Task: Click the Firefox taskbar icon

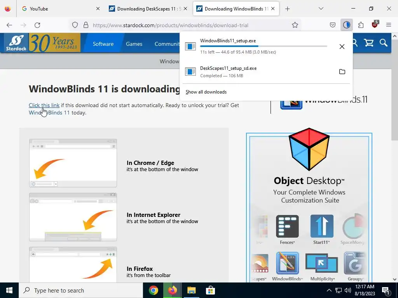Action: click(x=172, y=290)
